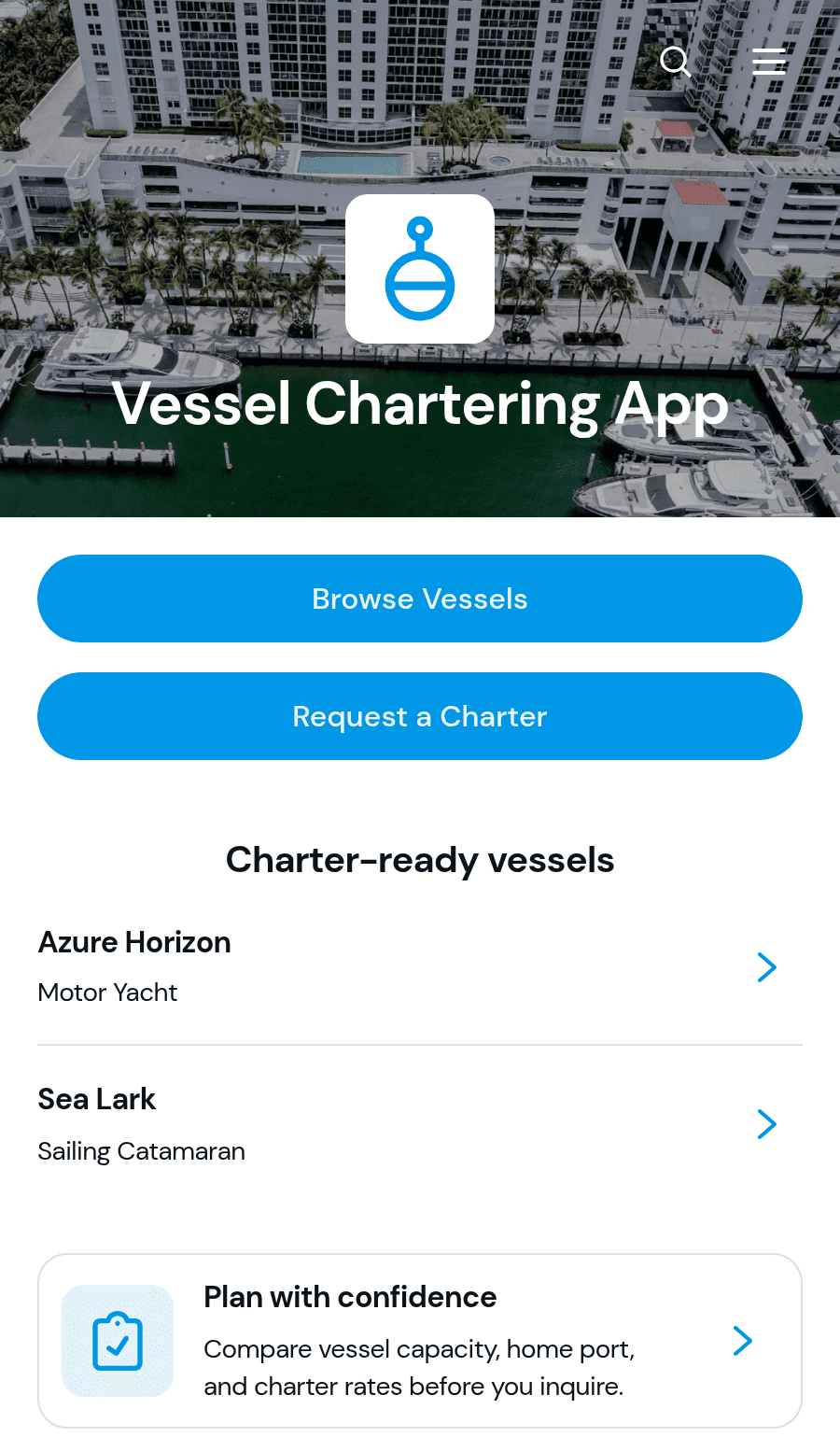Viewport: 840px width, 1451px height.
Task: Click the Motor Yacht subtitle
Action: coord(107,993)
